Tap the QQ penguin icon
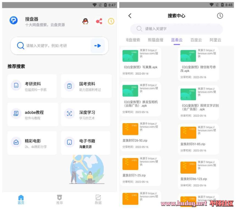Screen dimensions: 236x209 tap(85, 21)
